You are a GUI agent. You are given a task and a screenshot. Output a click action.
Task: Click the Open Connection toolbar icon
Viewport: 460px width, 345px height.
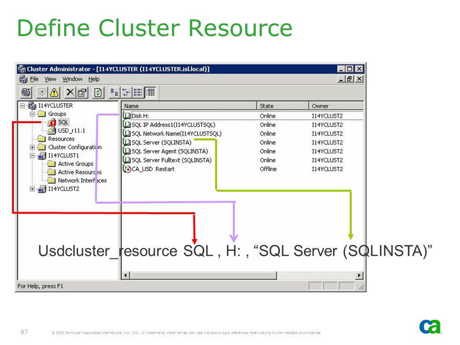(26, 92)
